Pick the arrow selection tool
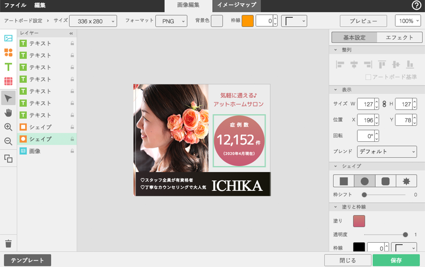Viewport: 425px width, 267px height. click(8, 98)
